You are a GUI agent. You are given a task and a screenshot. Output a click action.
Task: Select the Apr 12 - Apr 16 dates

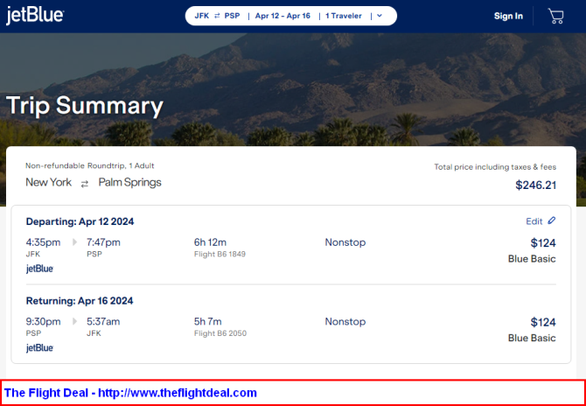[283, 16]
